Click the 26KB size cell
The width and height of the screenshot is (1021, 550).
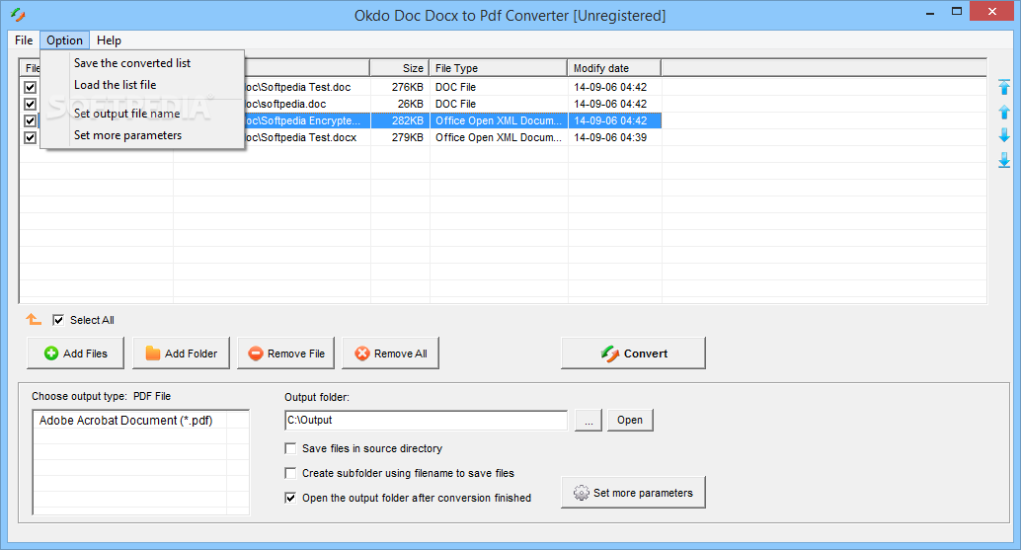(410, 104)
